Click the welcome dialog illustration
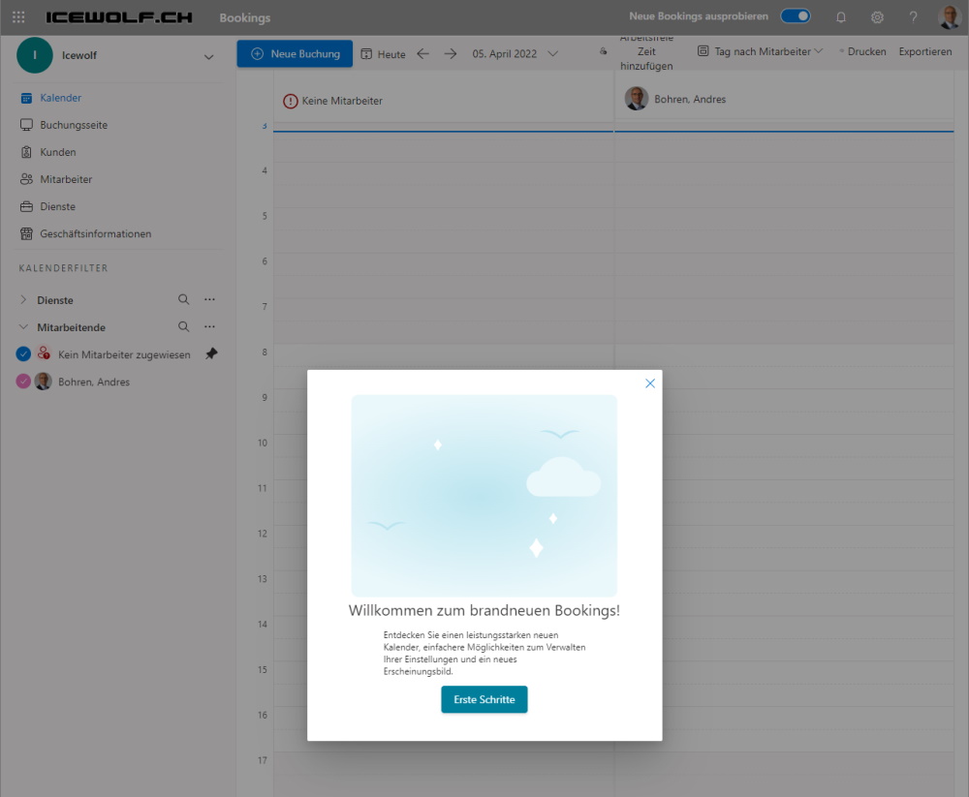The image size is (969, 797). 484,496
